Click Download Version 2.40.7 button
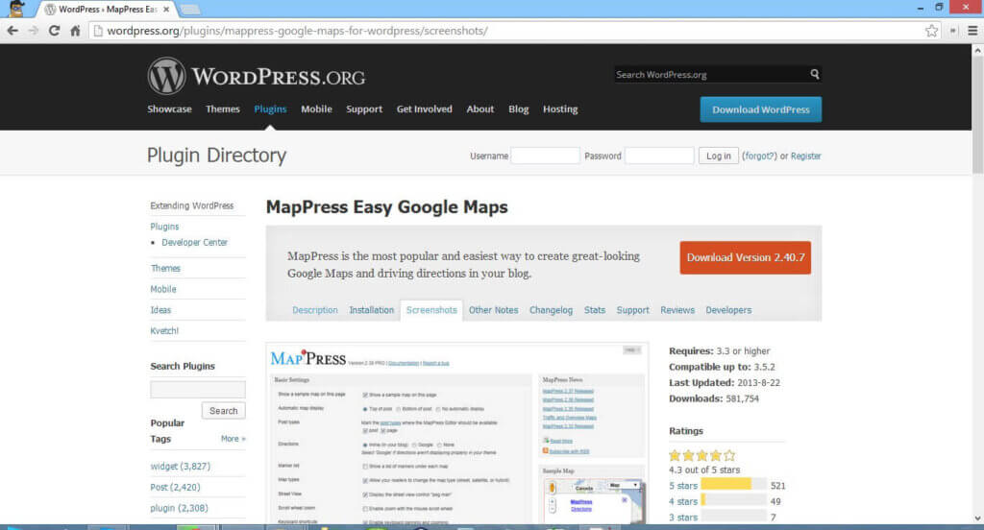Screen dimensions: 984x530 (745, 257)
